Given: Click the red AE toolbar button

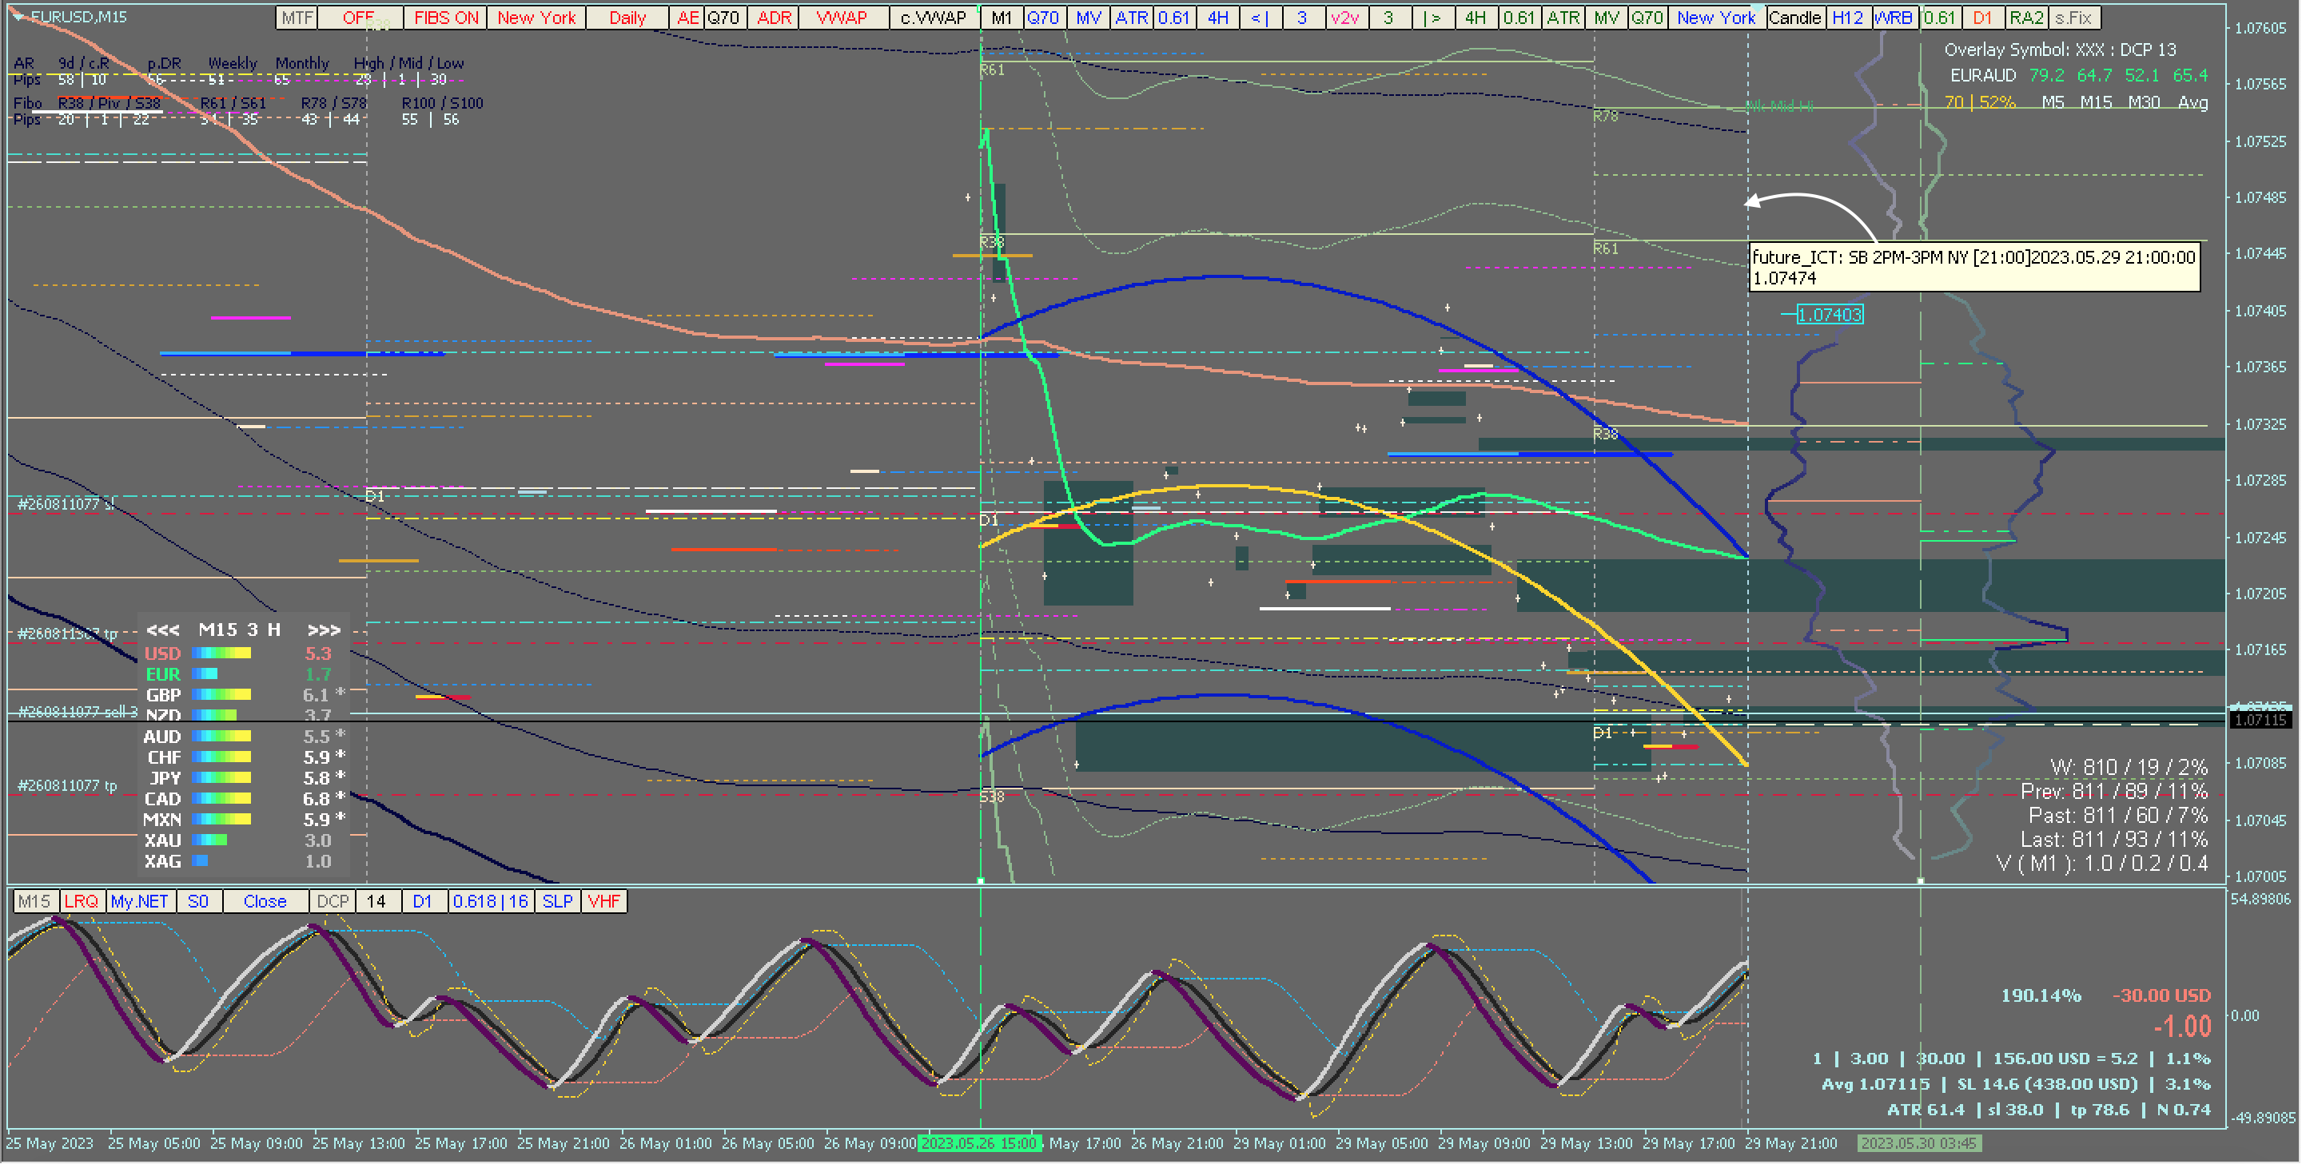Looking at the screenshot, I should coord(687,18).
